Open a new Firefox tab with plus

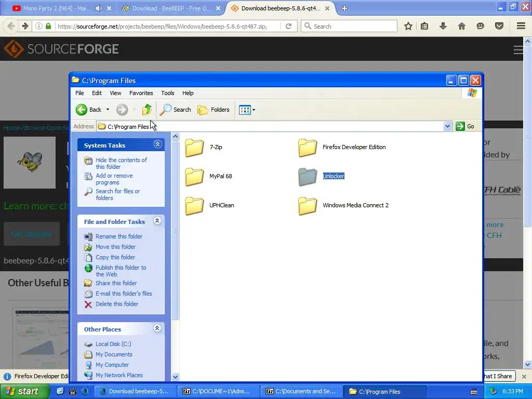coord(344,8)
